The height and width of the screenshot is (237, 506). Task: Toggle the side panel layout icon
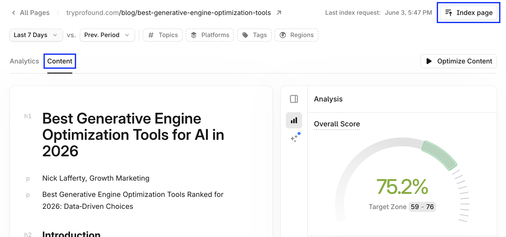pyautogui.click(x=294, y=99)
